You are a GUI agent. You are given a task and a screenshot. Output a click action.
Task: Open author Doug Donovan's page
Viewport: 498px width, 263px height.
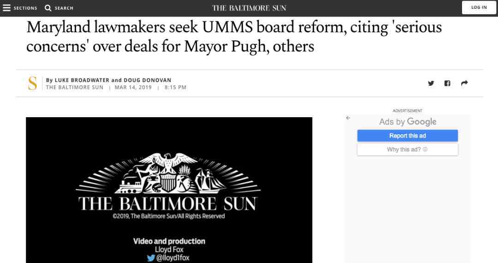[148, 80]
